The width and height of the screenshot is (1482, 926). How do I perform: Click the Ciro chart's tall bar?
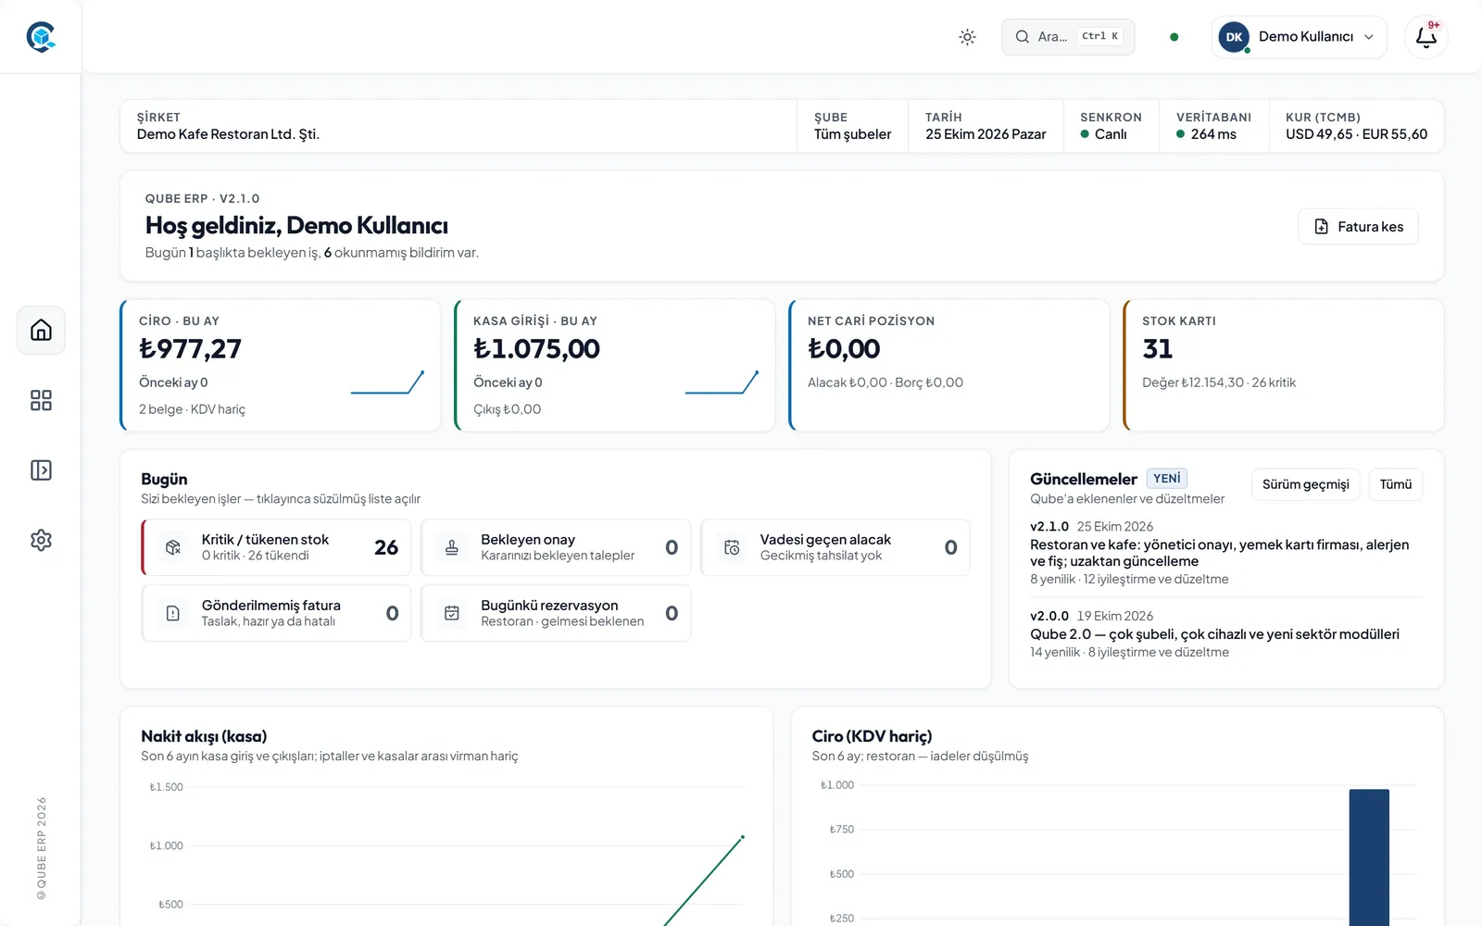click(1369, 857)
